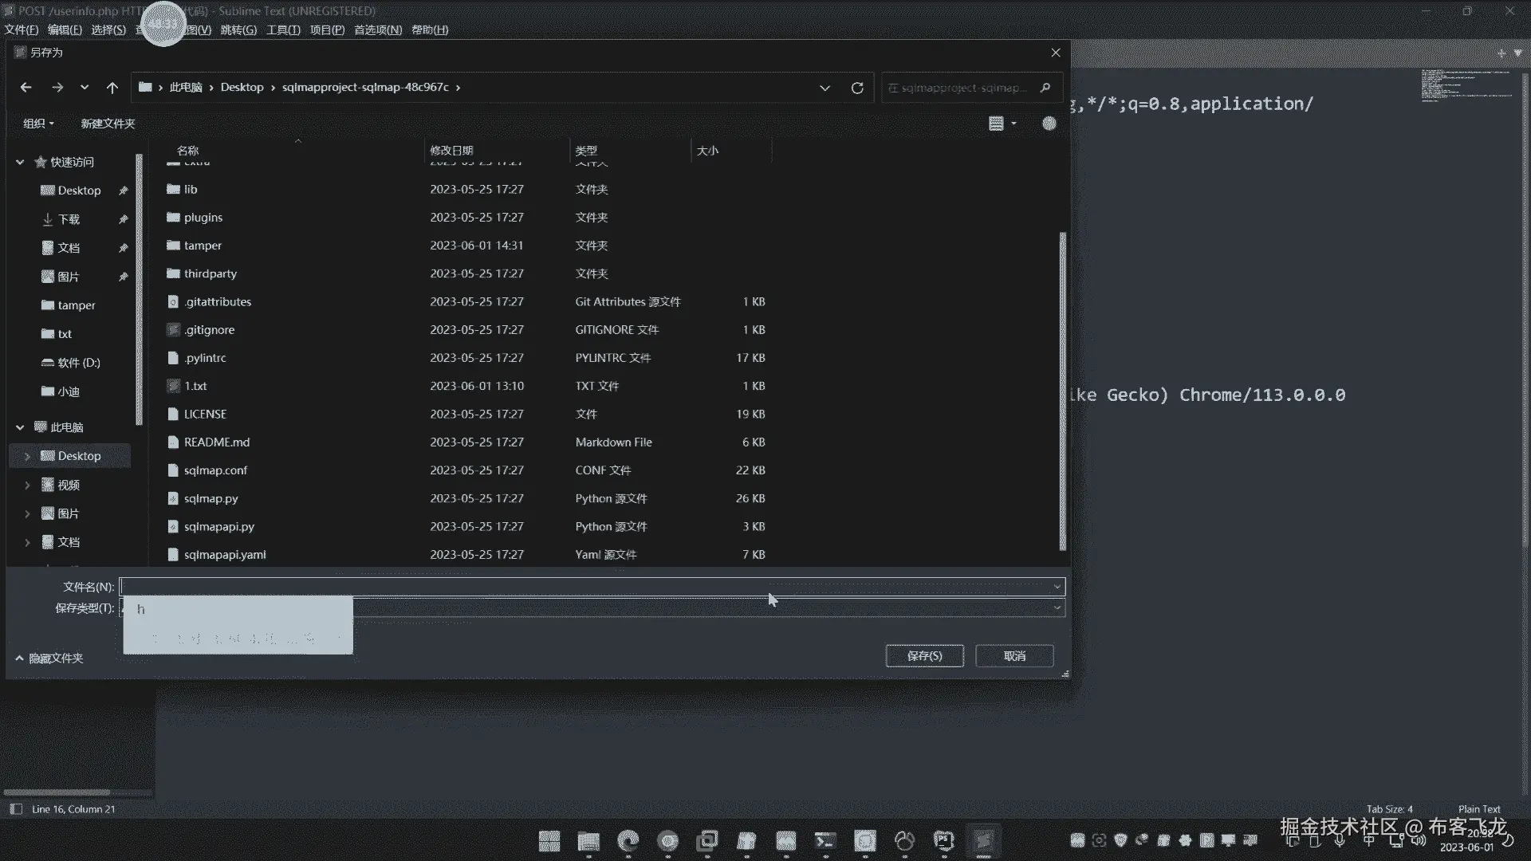Viewport: 1531px width, 861px height.
Task: Hide folders pane toggle
Action: pyautogui.click(x=49, y=659)
